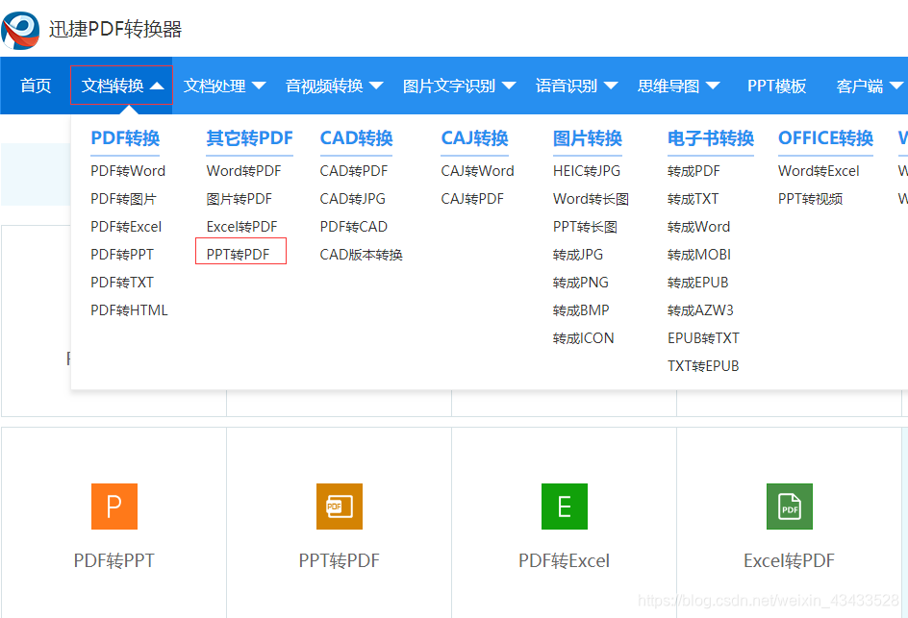Select CAD转JPG option
The width and height of the screenshot is (908, 618).
coord(353,199)
